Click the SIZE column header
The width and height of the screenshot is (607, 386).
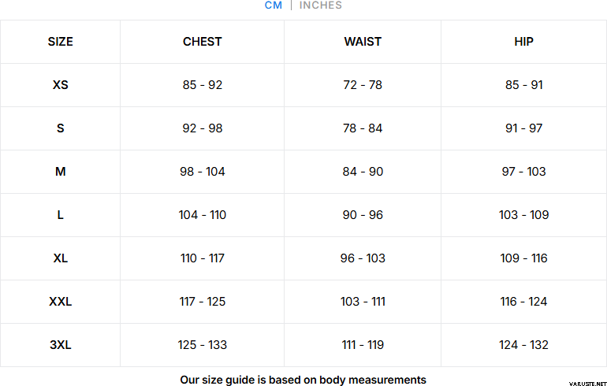pyautogui.click(x=60, y=42)
